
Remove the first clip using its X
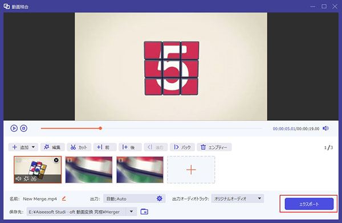[x=56, y=160]
